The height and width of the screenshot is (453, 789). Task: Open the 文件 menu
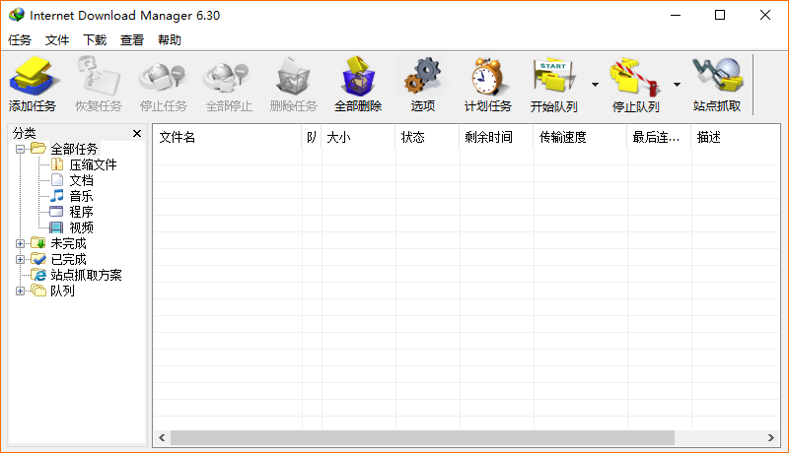click(57, 39)
